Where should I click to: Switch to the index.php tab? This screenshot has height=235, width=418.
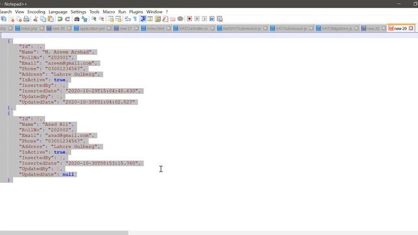[29, 29]
